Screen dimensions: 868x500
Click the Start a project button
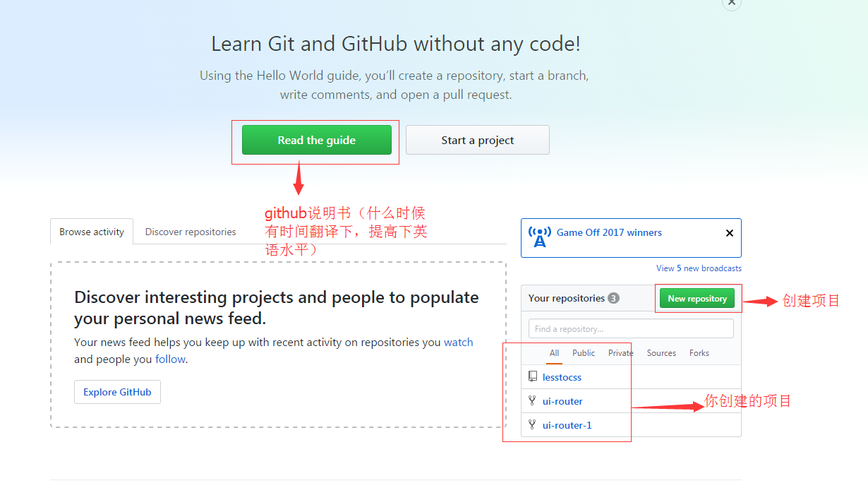(x=477, y=140)
